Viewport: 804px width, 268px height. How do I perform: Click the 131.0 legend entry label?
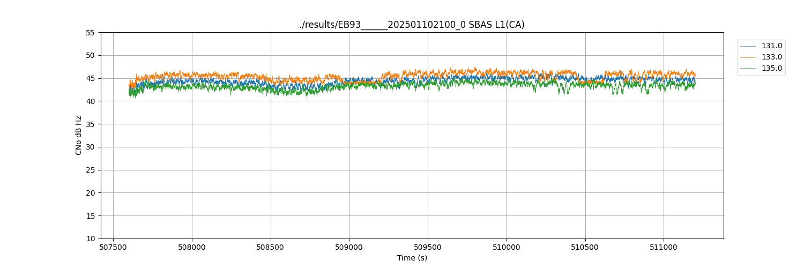(771, 46)
